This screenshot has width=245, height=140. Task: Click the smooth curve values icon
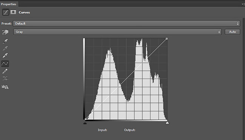(5, 78)
